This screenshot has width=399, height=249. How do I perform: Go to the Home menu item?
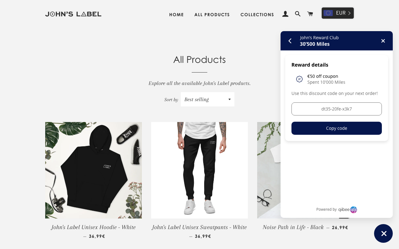[x=176, y=15]
